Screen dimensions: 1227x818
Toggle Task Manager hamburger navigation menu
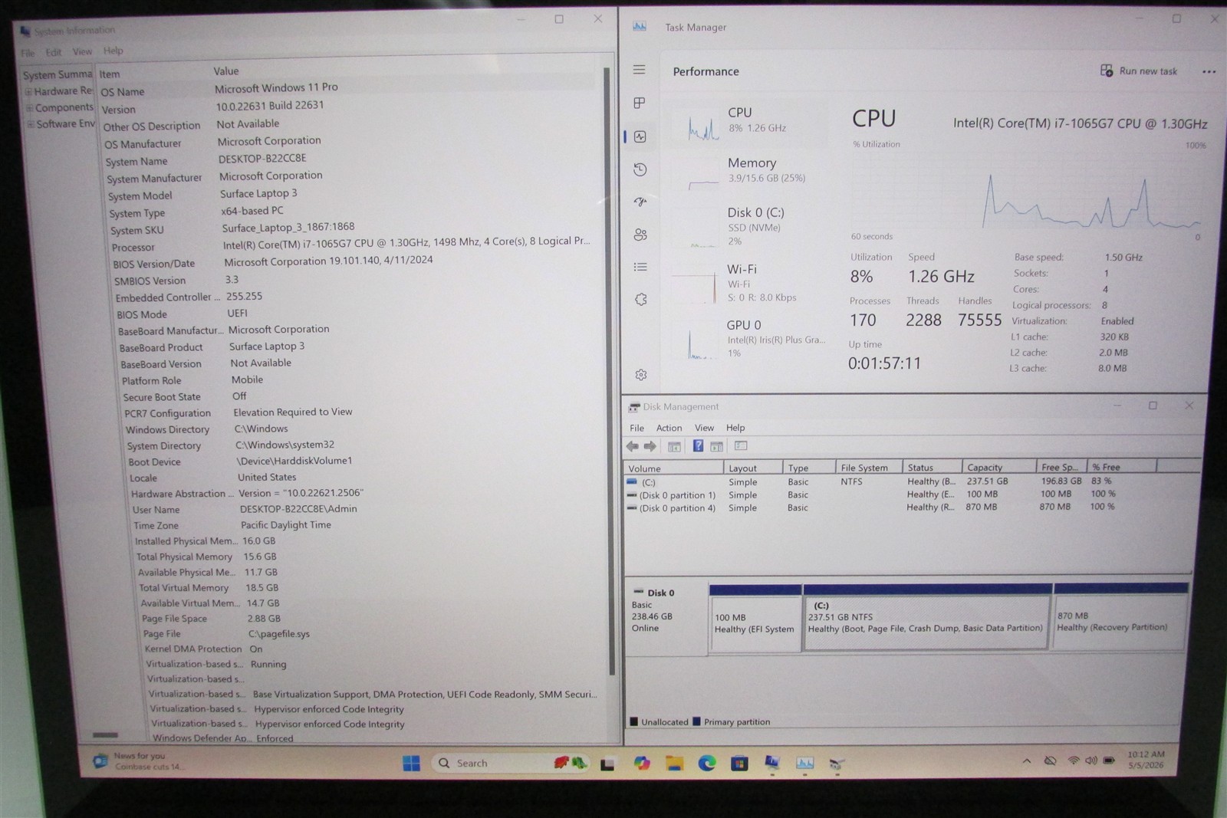click(639, 70)
